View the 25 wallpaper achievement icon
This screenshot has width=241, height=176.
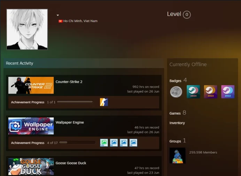pos(124,143)
